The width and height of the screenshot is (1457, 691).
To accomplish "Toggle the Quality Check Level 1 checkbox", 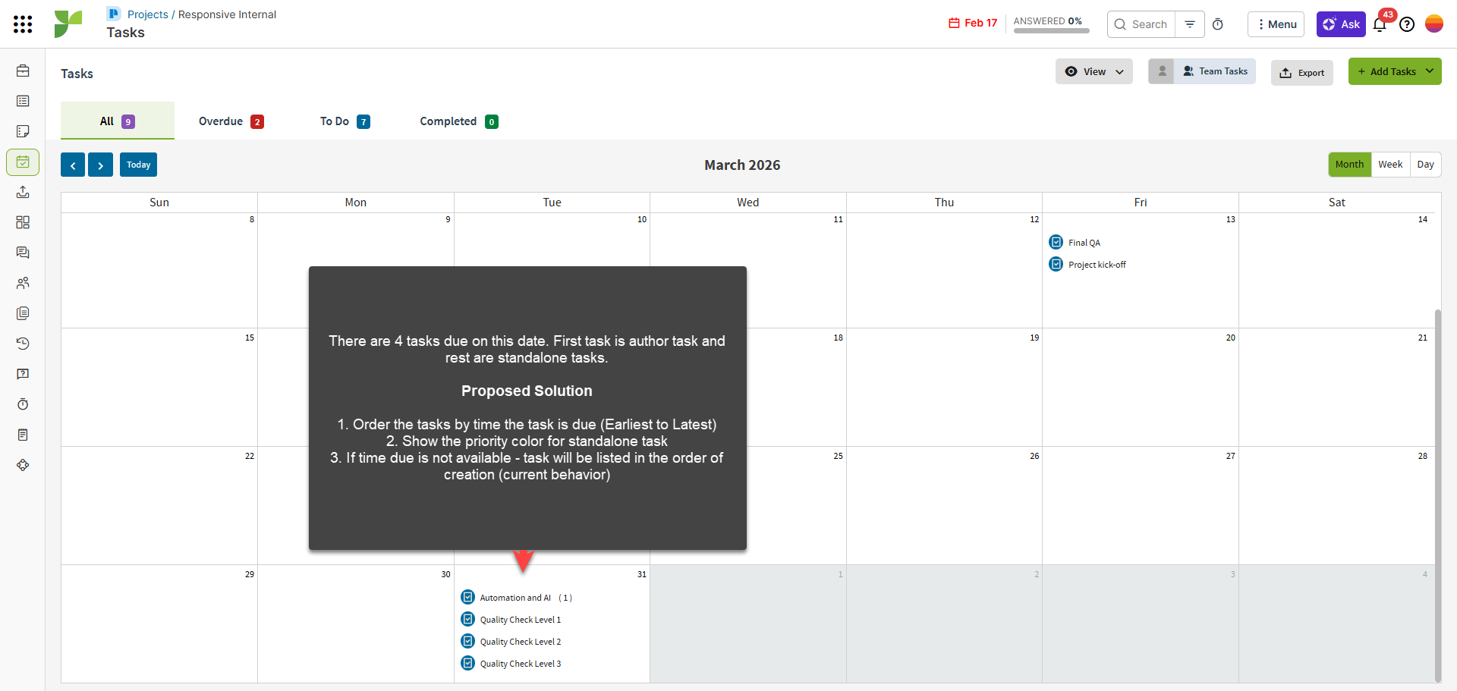I will [x=468, y=619].
